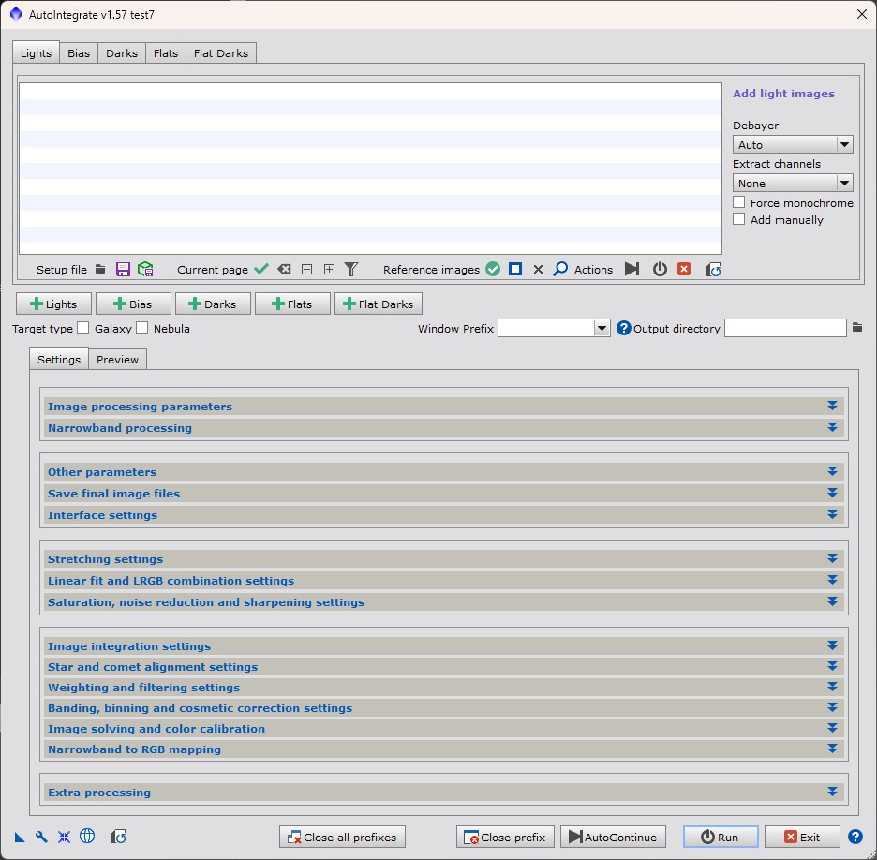Click the funnel filter icon
This screenshot has height=860, width=877.
[x=351, y=270]
